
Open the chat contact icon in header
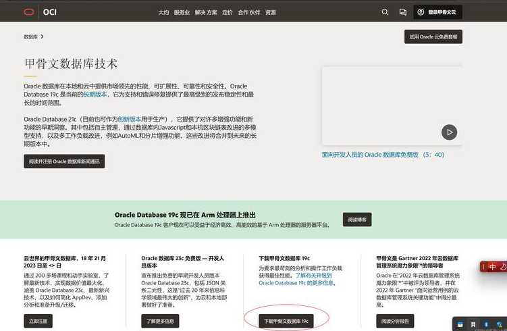click(402, 12)
